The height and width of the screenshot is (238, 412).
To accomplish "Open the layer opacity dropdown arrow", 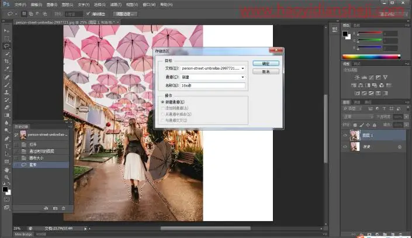I will (407, 116).
